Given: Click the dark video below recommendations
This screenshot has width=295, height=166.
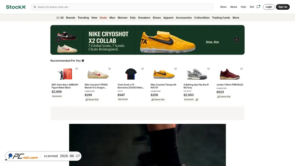Looking at the screenshot, I should point(147,145).
